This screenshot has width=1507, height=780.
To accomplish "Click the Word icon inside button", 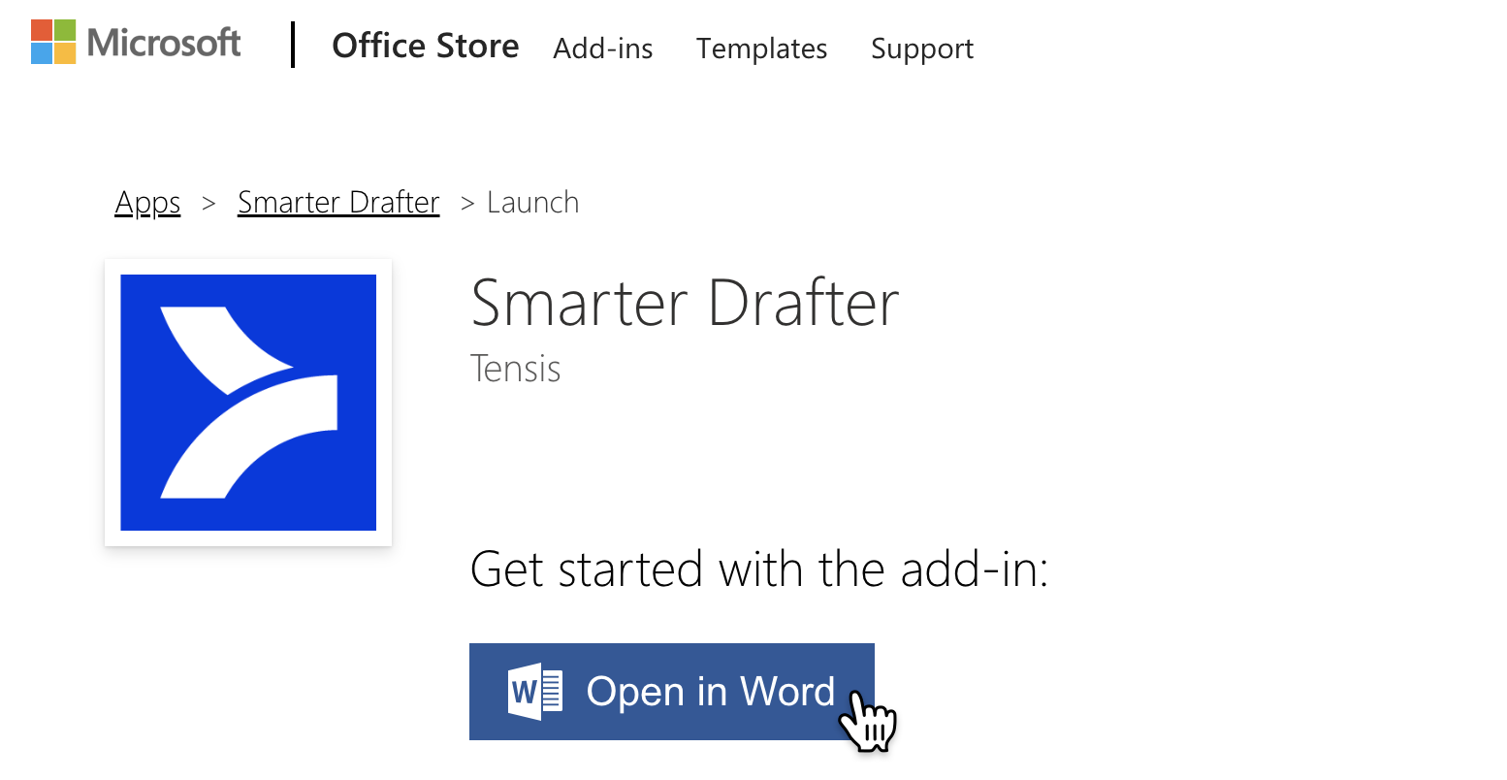I will click(x=535, y=692).
